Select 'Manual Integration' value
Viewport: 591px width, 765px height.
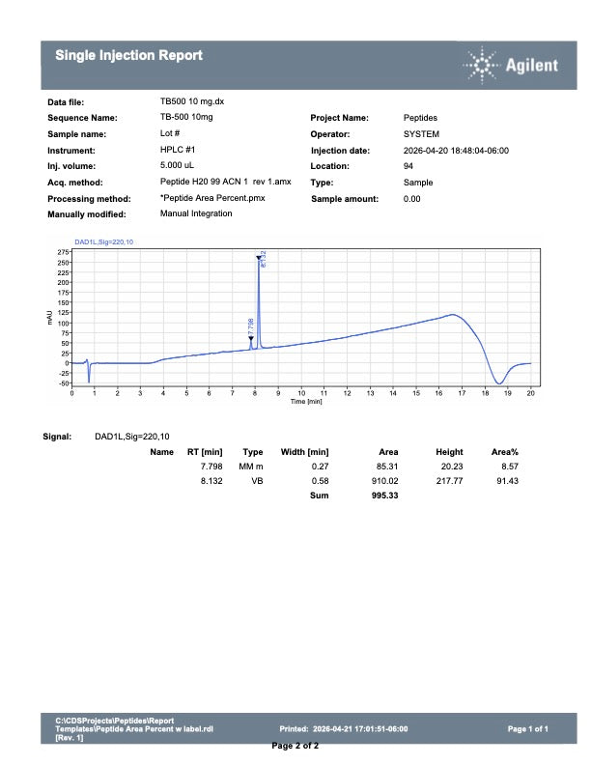point(196,213)
